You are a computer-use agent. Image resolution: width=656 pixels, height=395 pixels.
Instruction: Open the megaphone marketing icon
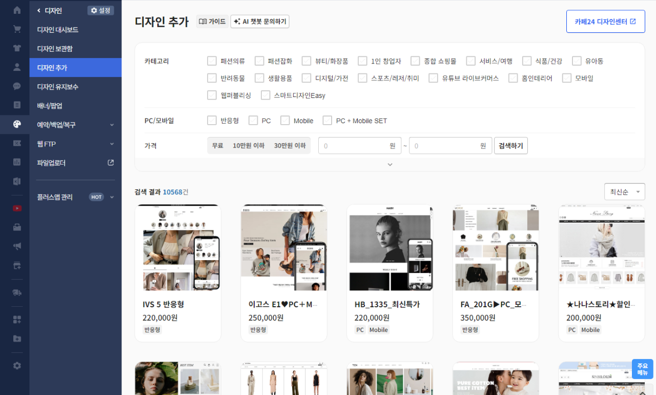[17, 246]
